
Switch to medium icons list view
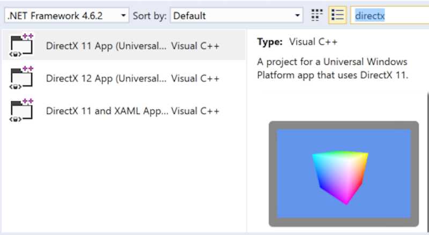[x=337, y=15]
